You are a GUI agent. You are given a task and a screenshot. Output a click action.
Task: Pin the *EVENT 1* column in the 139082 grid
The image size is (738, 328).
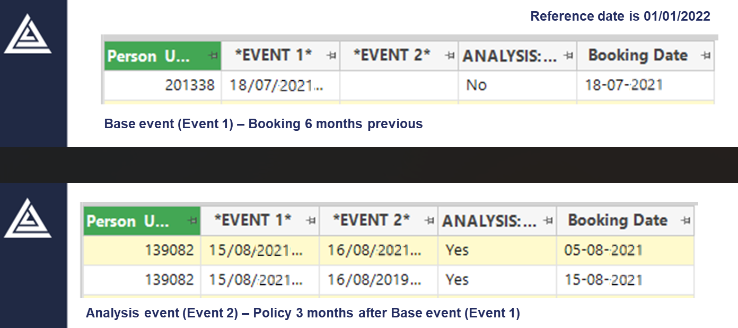pos(312,220)
